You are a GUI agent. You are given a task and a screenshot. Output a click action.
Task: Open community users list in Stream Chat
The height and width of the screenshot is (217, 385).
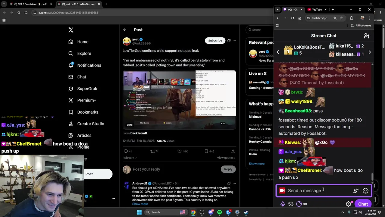367,36
